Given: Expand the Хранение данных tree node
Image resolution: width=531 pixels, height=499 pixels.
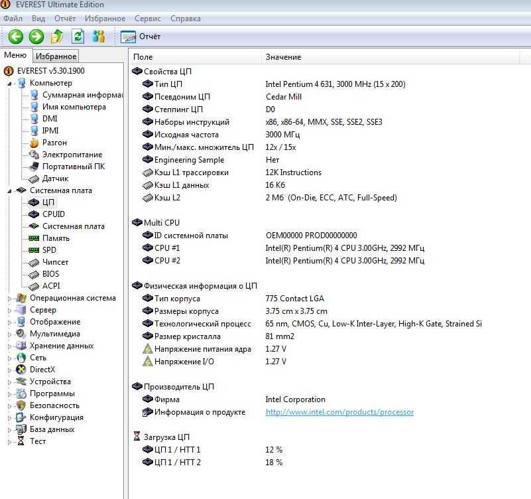Looking at the screenshot, I should tap(9, 346).
